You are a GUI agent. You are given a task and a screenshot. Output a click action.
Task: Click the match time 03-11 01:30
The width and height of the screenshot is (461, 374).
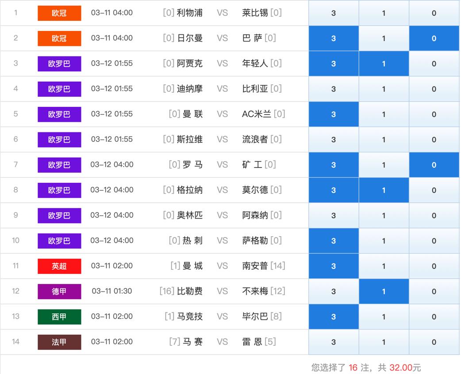112,291
